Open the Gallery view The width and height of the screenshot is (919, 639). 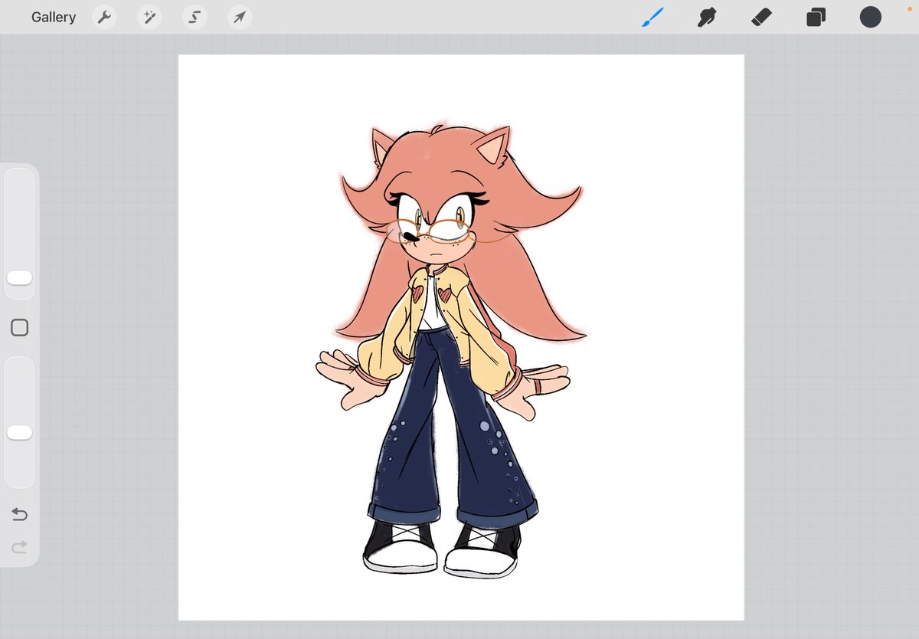[x=54, y=17]
